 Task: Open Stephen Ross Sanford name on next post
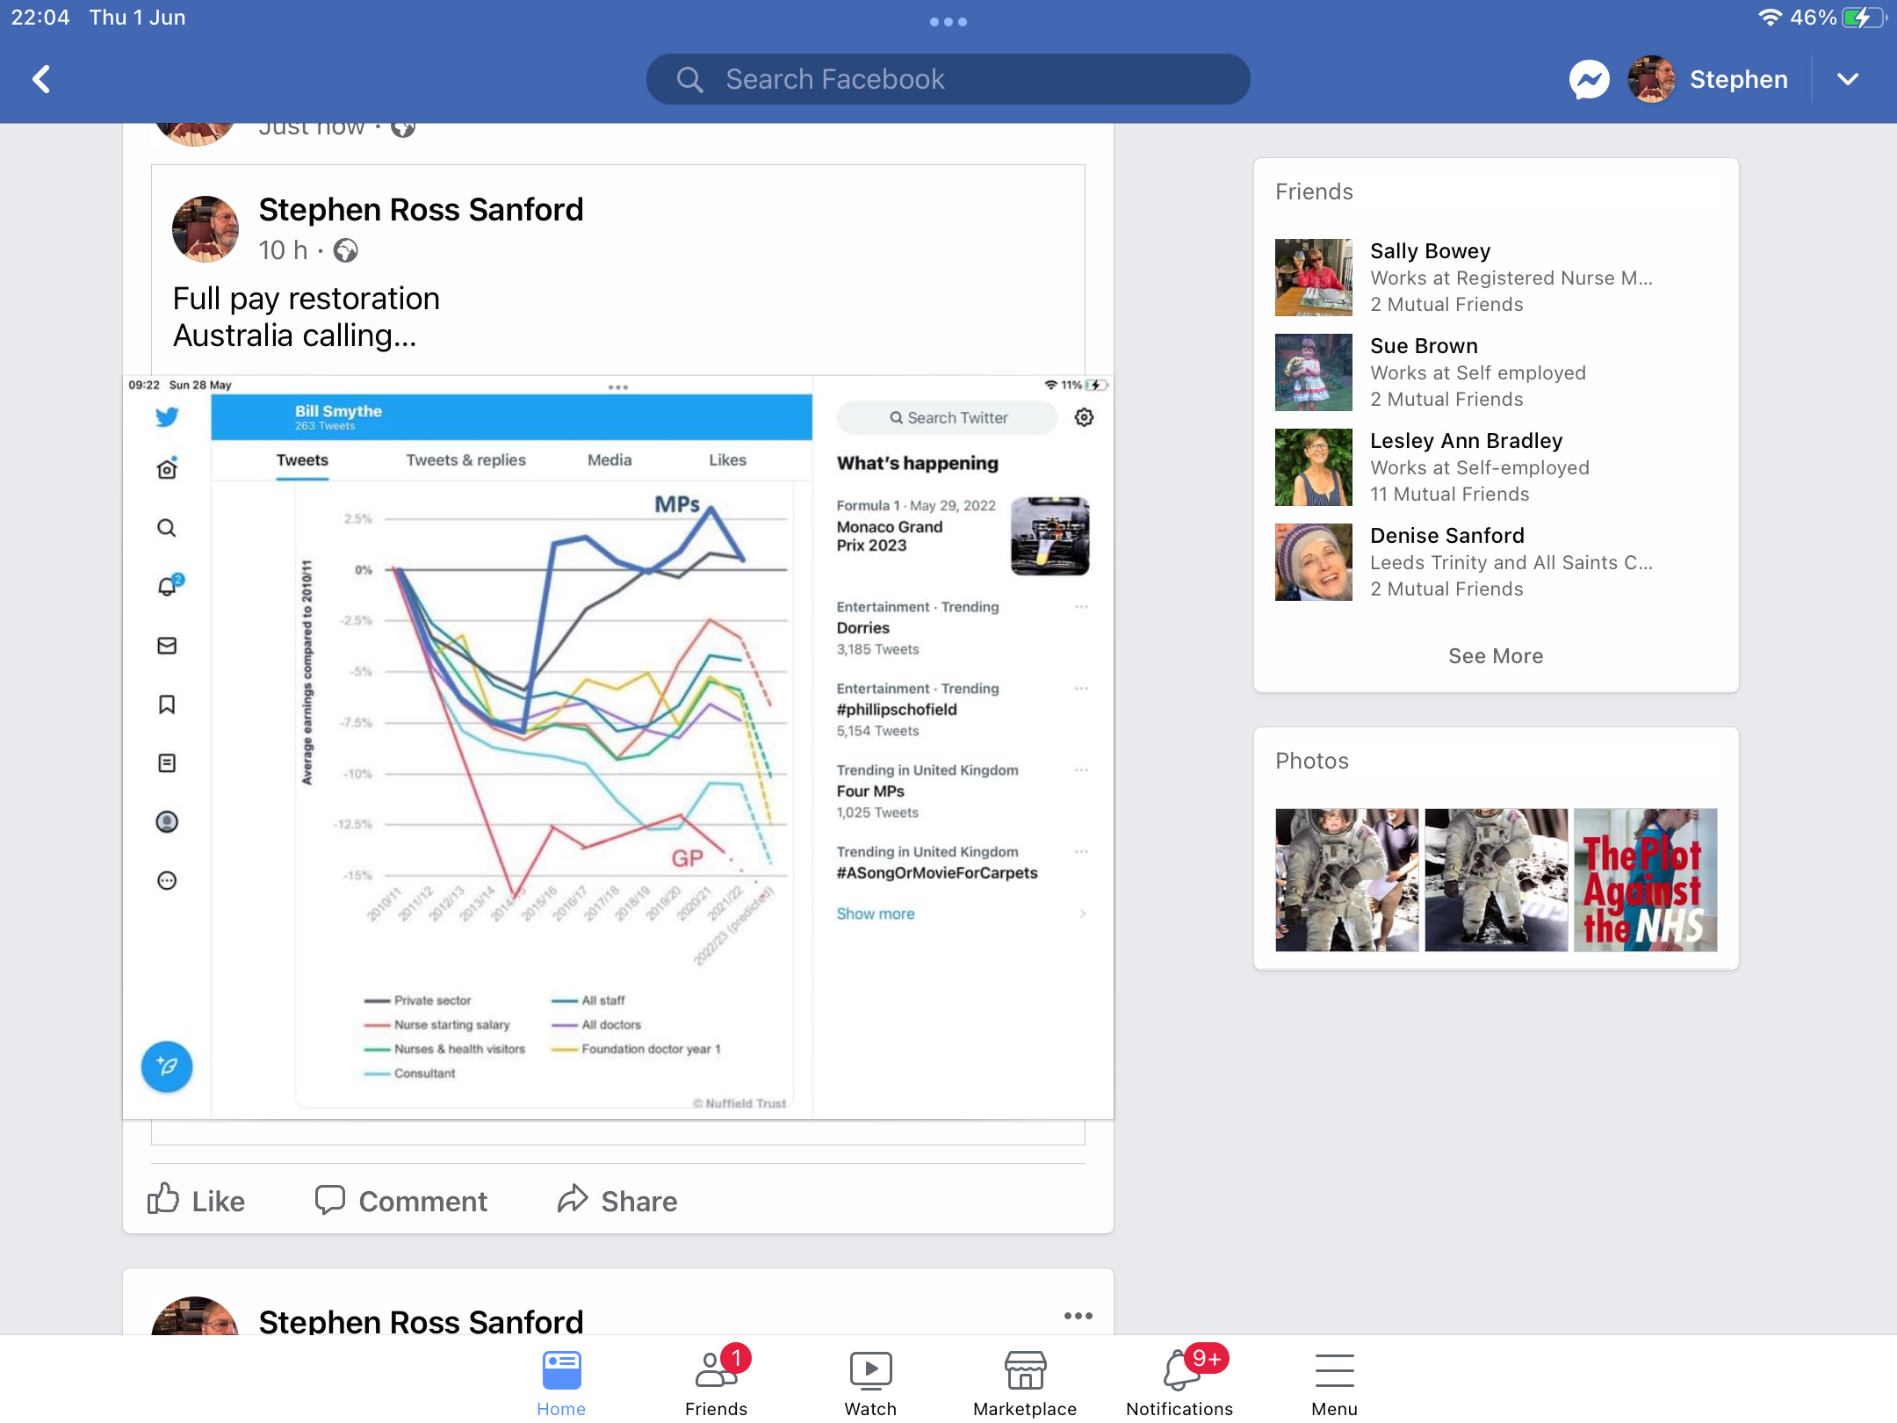(421, 1320)
